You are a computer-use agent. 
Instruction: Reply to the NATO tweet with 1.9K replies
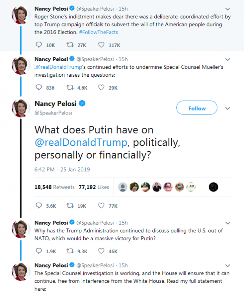(x=39, y=251)
